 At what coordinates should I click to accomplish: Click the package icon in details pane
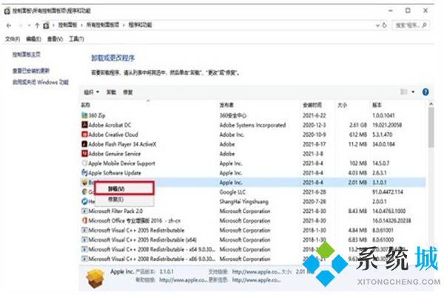click(x=95, y=278)
